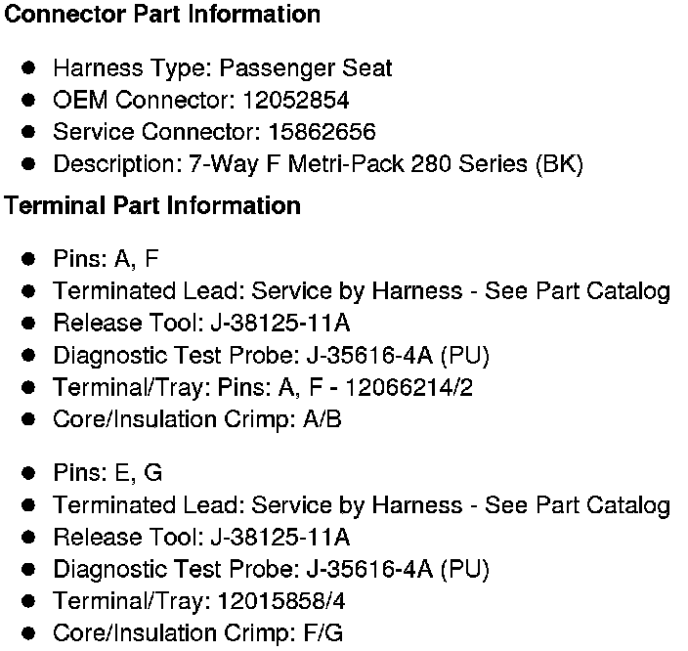Click Release Tool J-38125-11A under Pins A, F

[x=201, y=324]
